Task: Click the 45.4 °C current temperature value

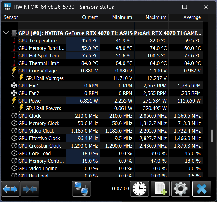Action: pos(90,41)
